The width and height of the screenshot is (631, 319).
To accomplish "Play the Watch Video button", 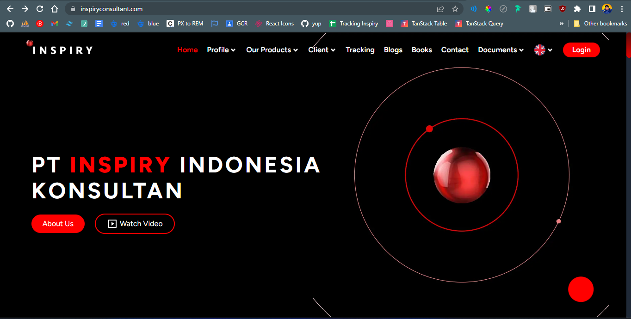I will pos(135,224).
